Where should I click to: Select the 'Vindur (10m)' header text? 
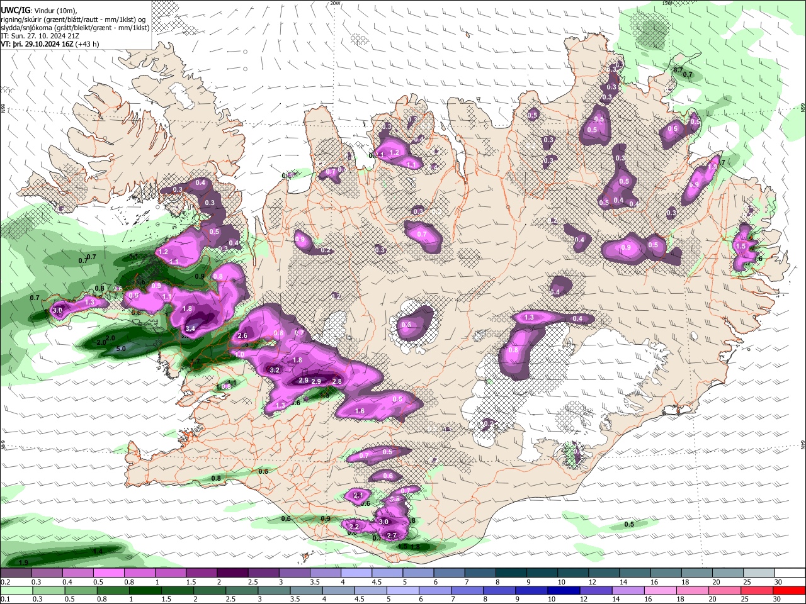55,11
